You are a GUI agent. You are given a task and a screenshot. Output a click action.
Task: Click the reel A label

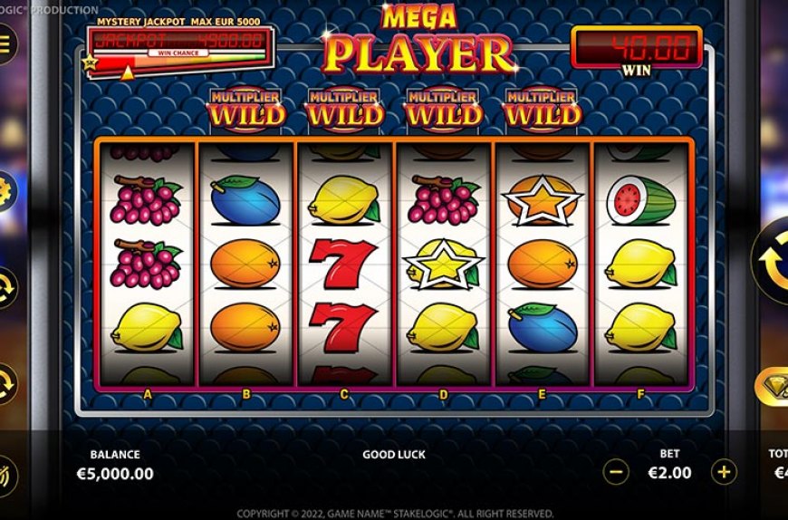click(x=147, y=394)
